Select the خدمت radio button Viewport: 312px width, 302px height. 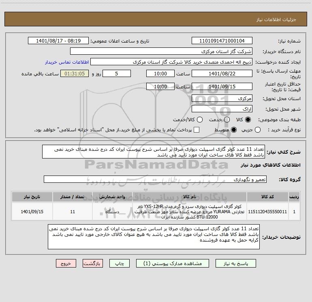click(x=227, y=120)
